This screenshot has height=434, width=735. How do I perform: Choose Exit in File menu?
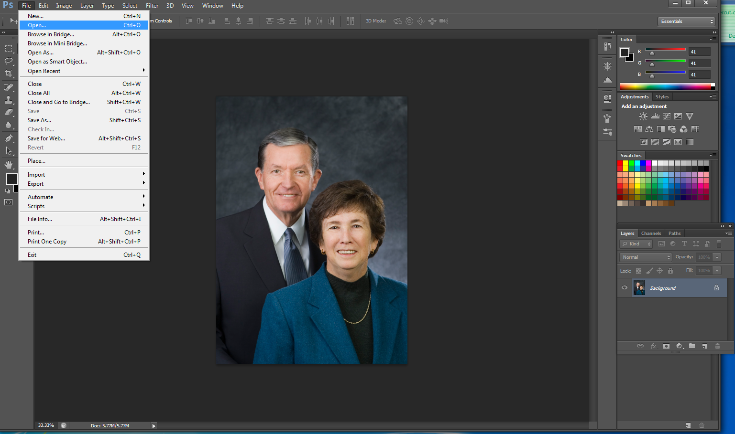click(x=84, y=255)
